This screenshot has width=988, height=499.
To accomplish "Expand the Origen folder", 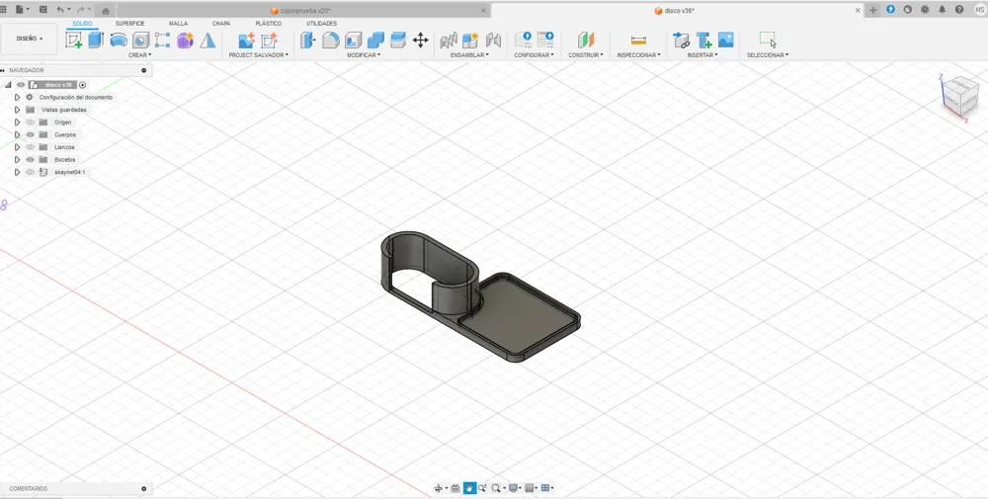I will [18, 123].
